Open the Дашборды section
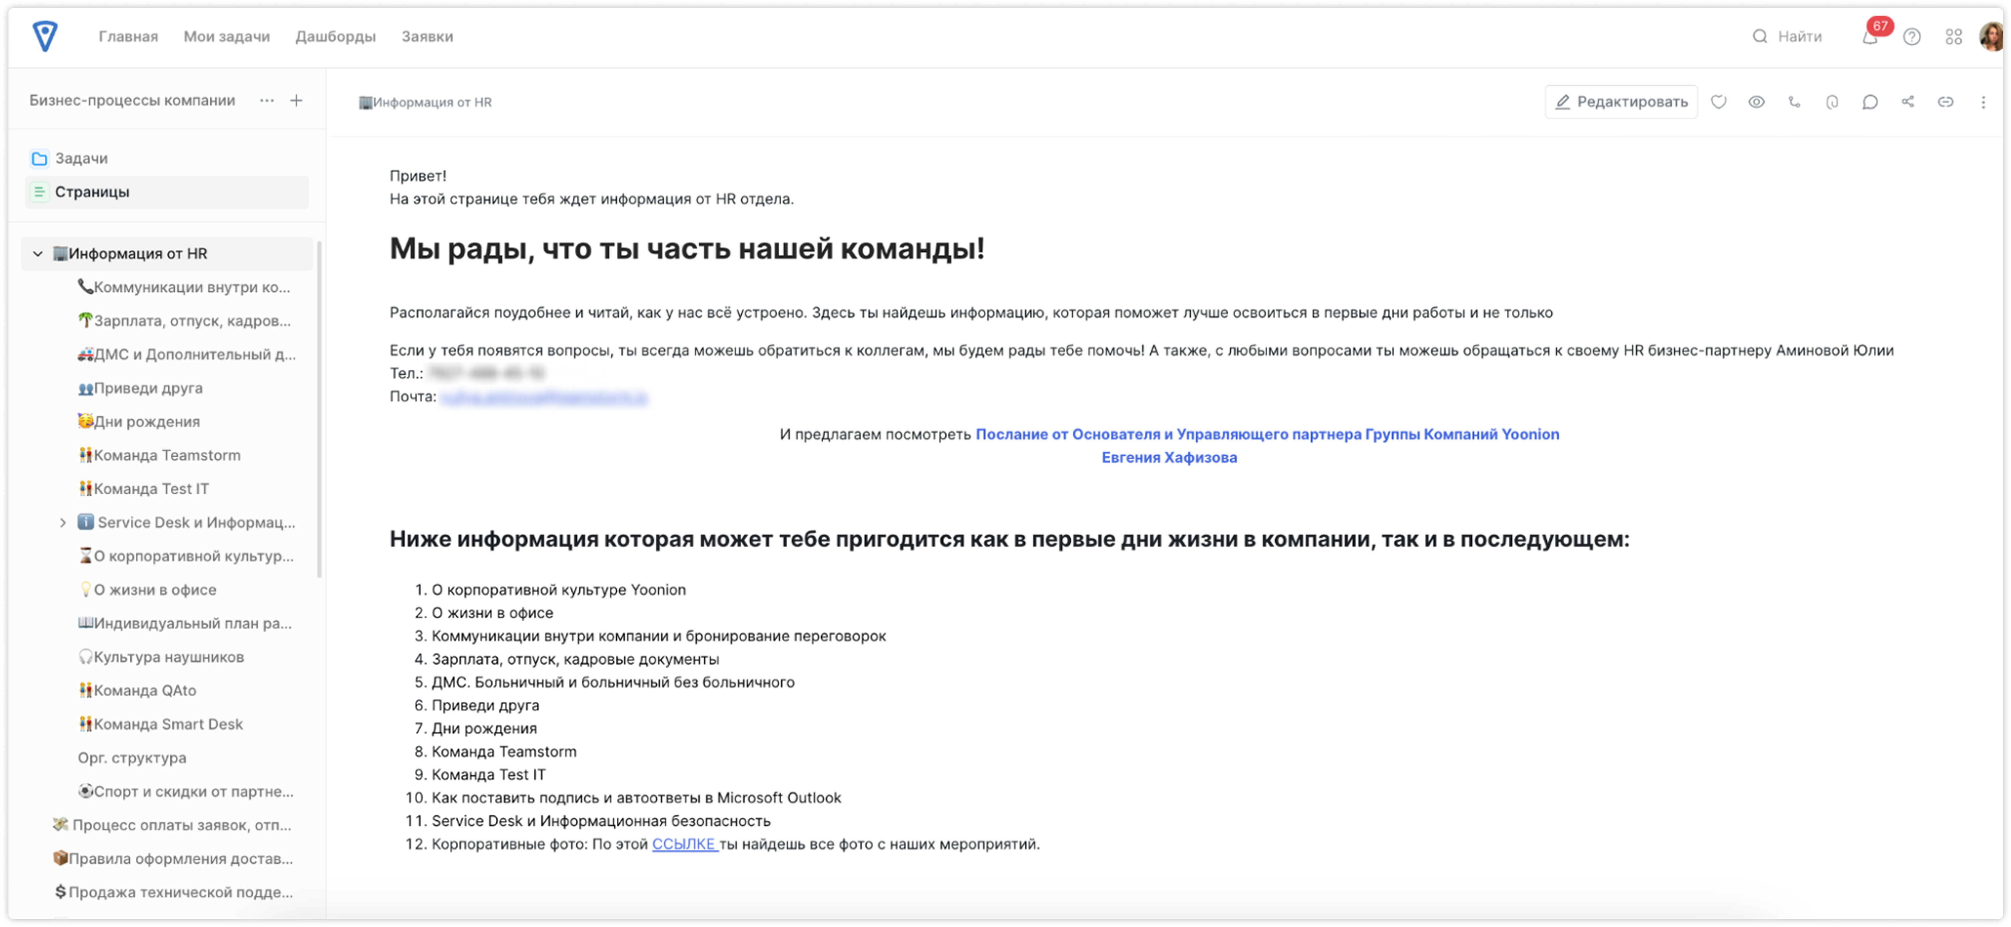 point(336,37)
